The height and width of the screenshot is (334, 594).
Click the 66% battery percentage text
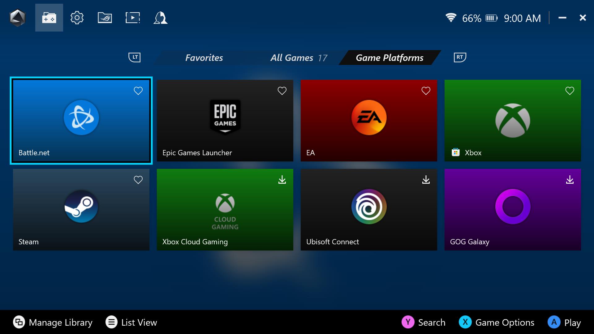[x=471, y=18]
